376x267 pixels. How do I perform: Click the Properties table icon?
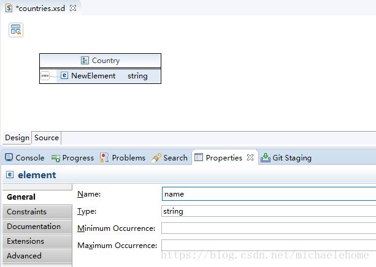[x=199, y=157]
